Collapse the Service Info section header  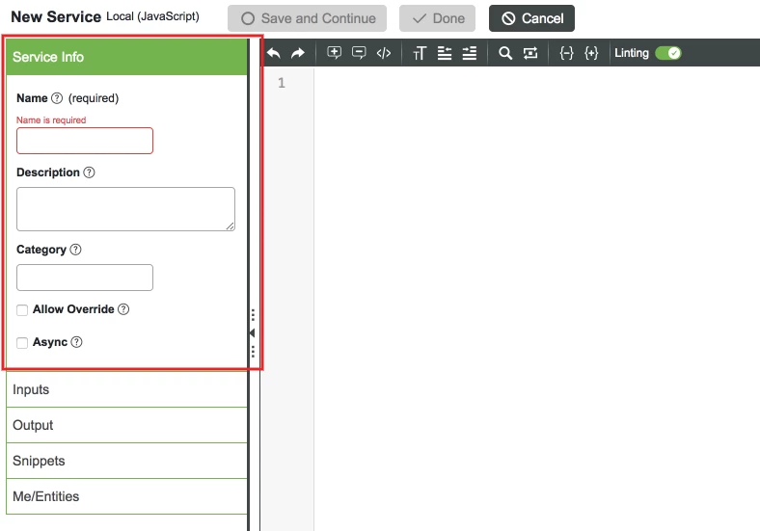pyautogui.click(x=126, y=57)
